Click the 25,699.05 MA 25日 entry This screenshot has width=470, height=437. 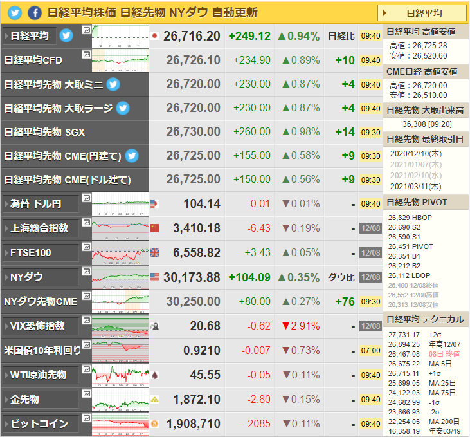coord(422,383)
